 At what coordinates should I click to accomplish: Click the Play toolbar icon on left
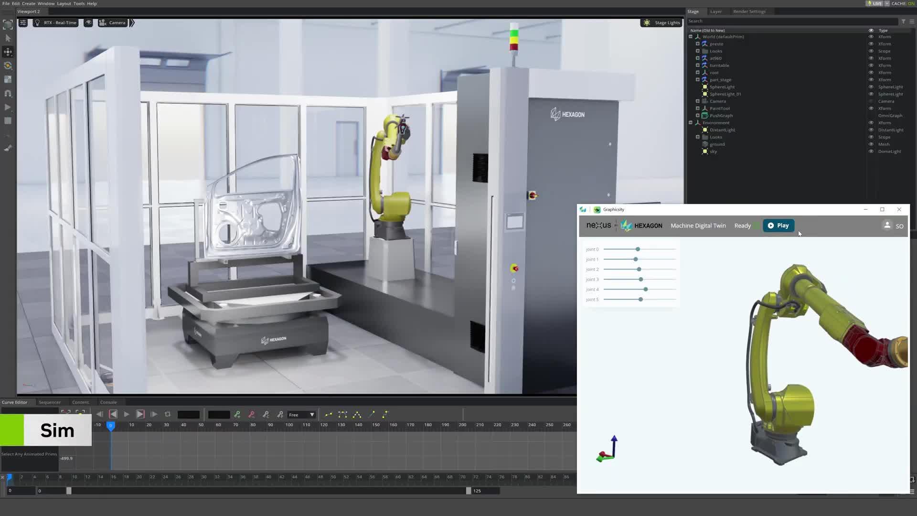8,107
